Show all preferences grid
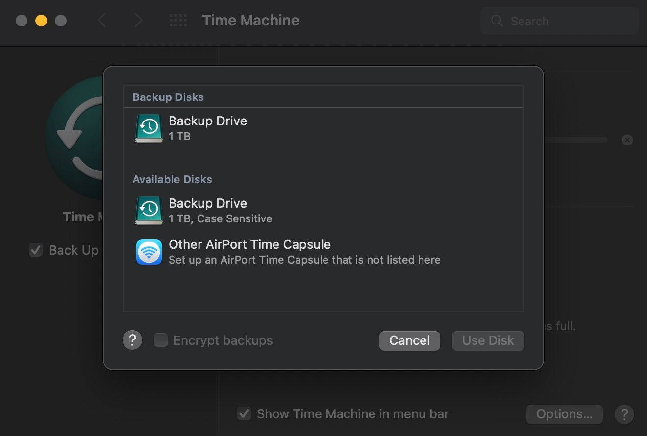The image size is (647, 436). pyautogui.click(x=178, y=20)
